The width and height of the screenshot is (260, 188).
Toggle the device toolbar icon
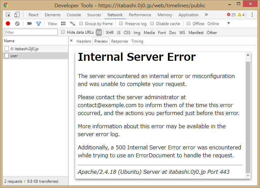point(17,15)
